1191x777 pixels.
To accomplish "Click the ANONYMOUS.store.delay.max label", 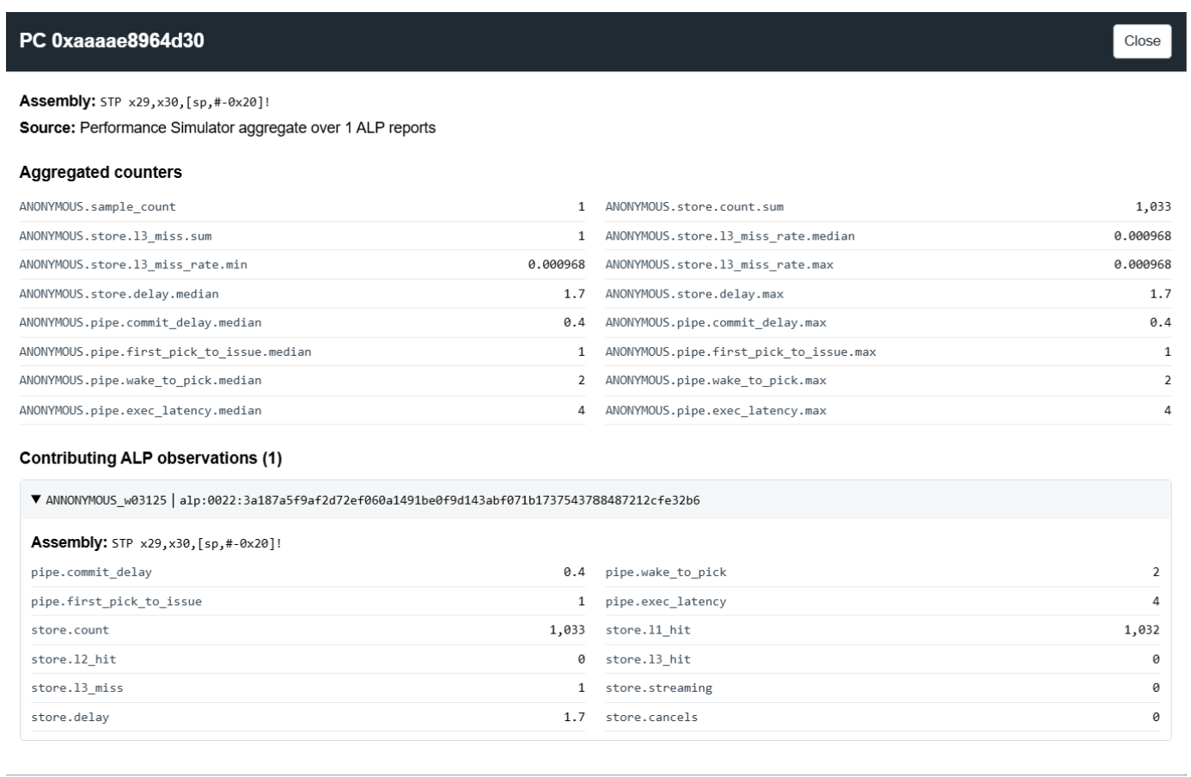I will (694, 294).
